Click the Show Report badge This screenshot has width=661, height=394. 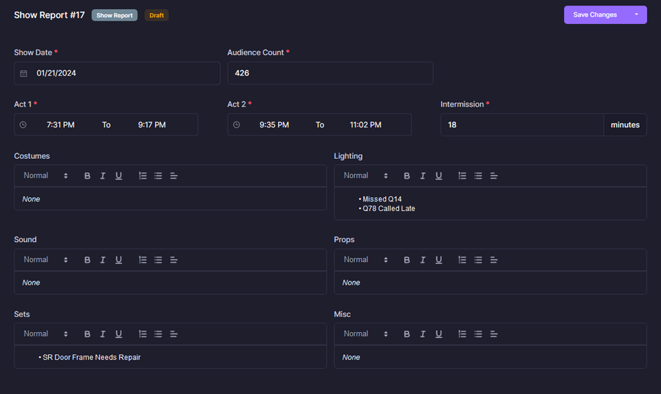coord(114,15)
